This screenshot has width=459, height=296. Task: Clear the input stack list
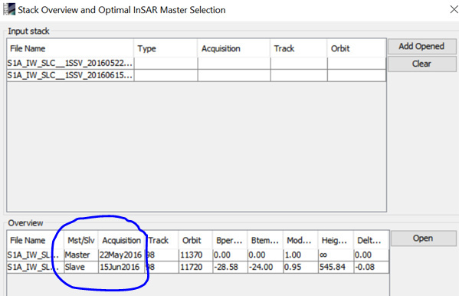click(x=421, y=64)
